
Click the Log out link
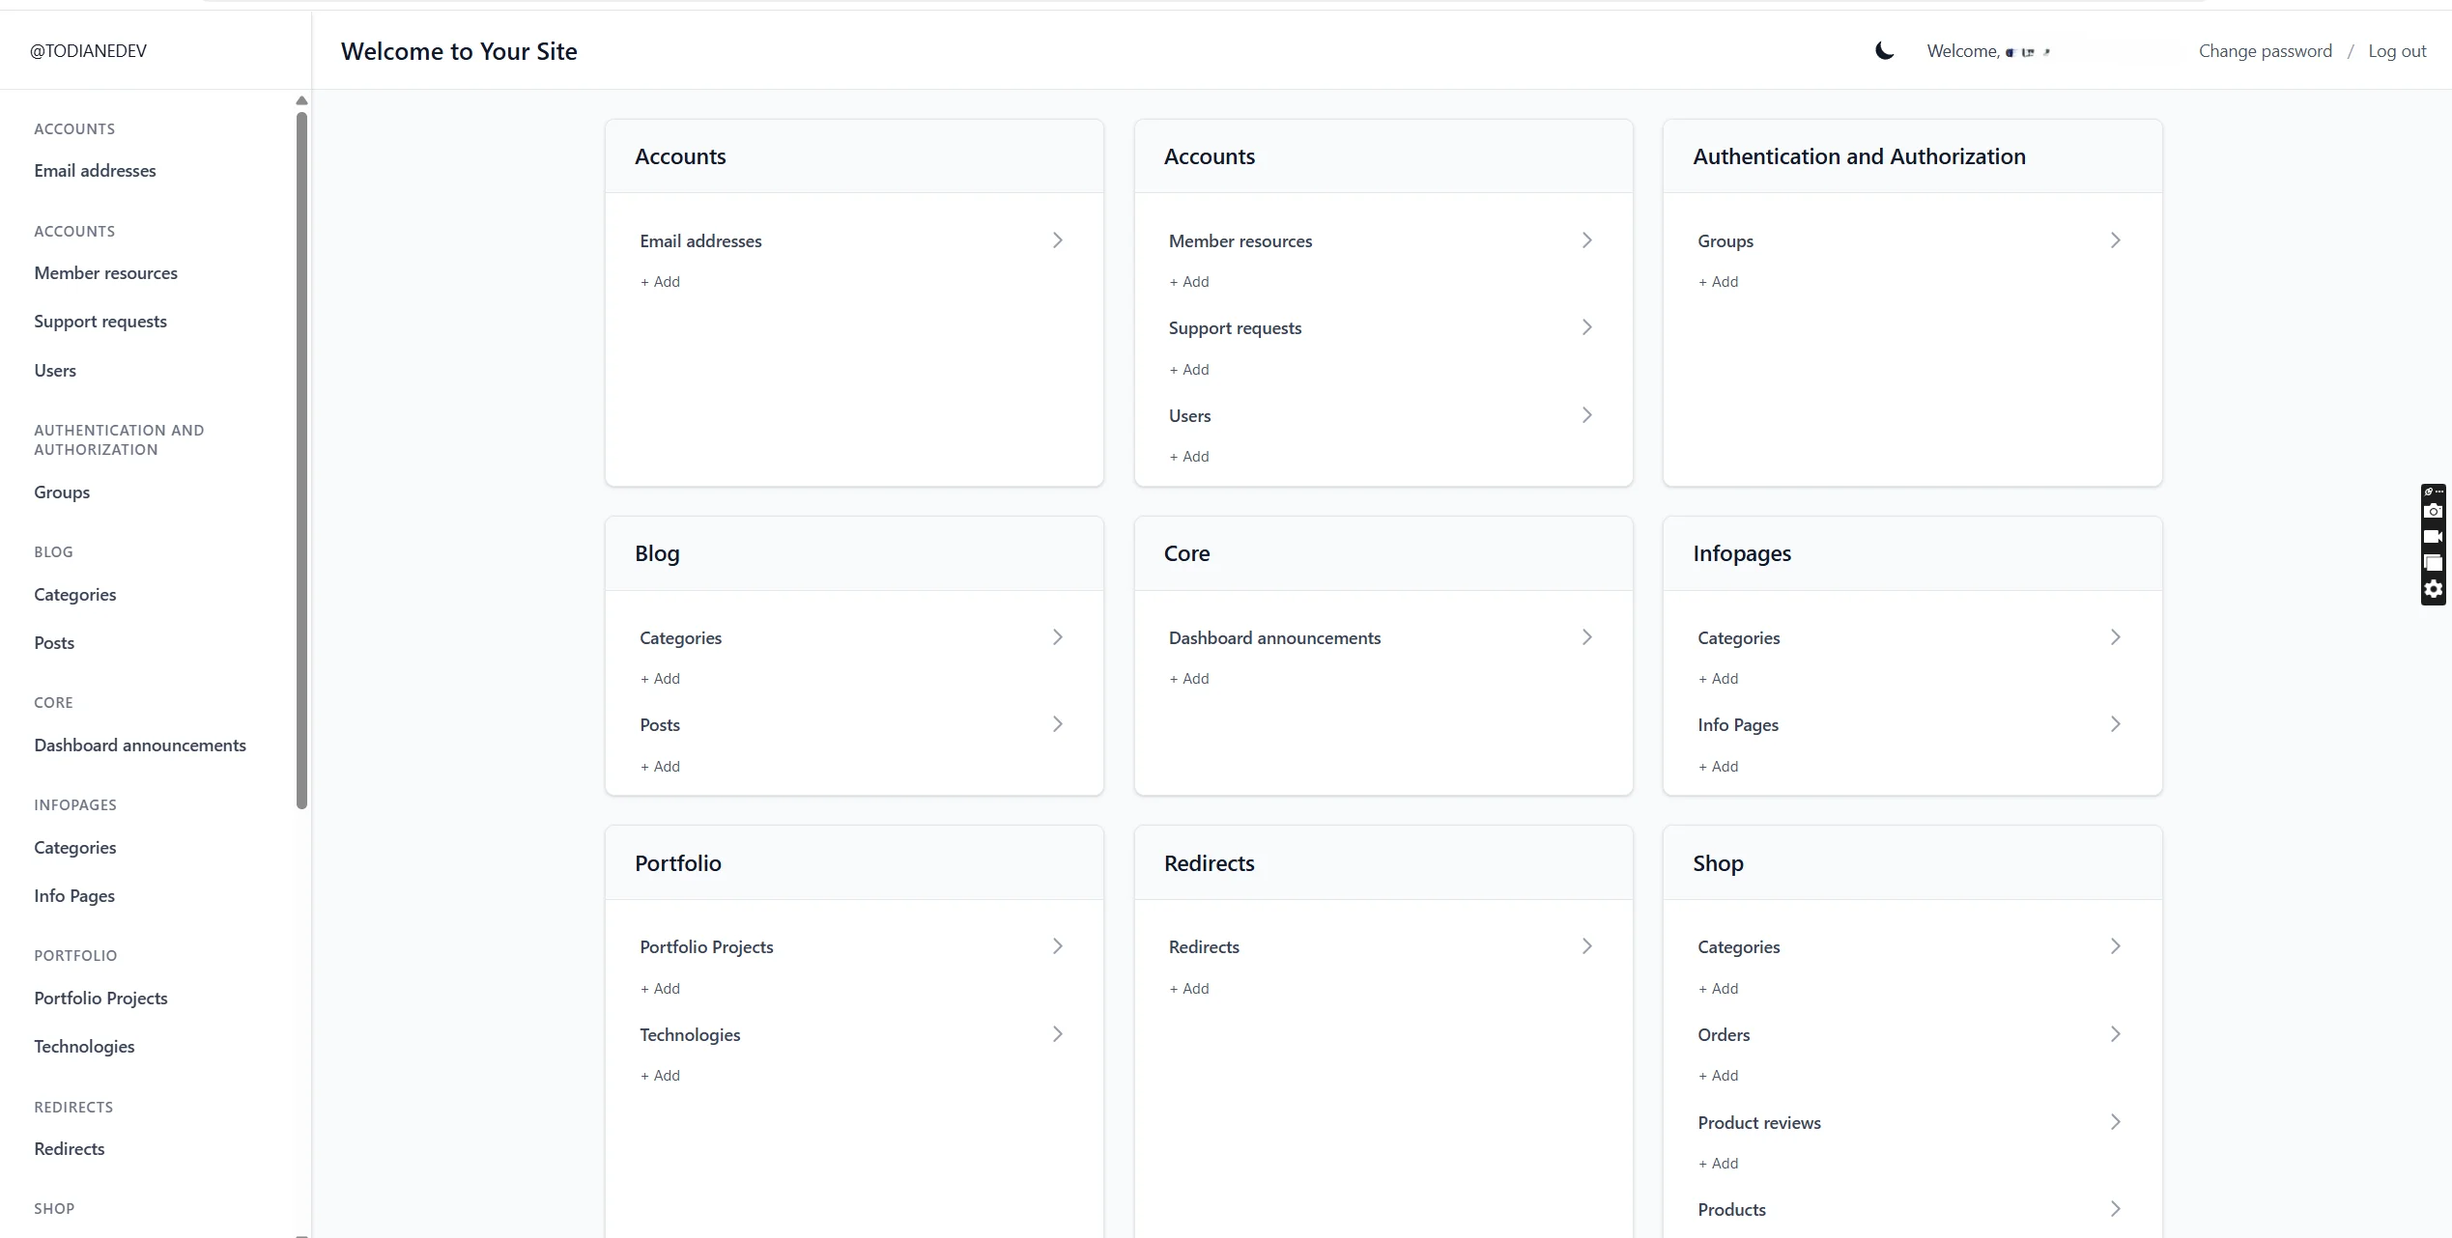[x=2396, y=51]
